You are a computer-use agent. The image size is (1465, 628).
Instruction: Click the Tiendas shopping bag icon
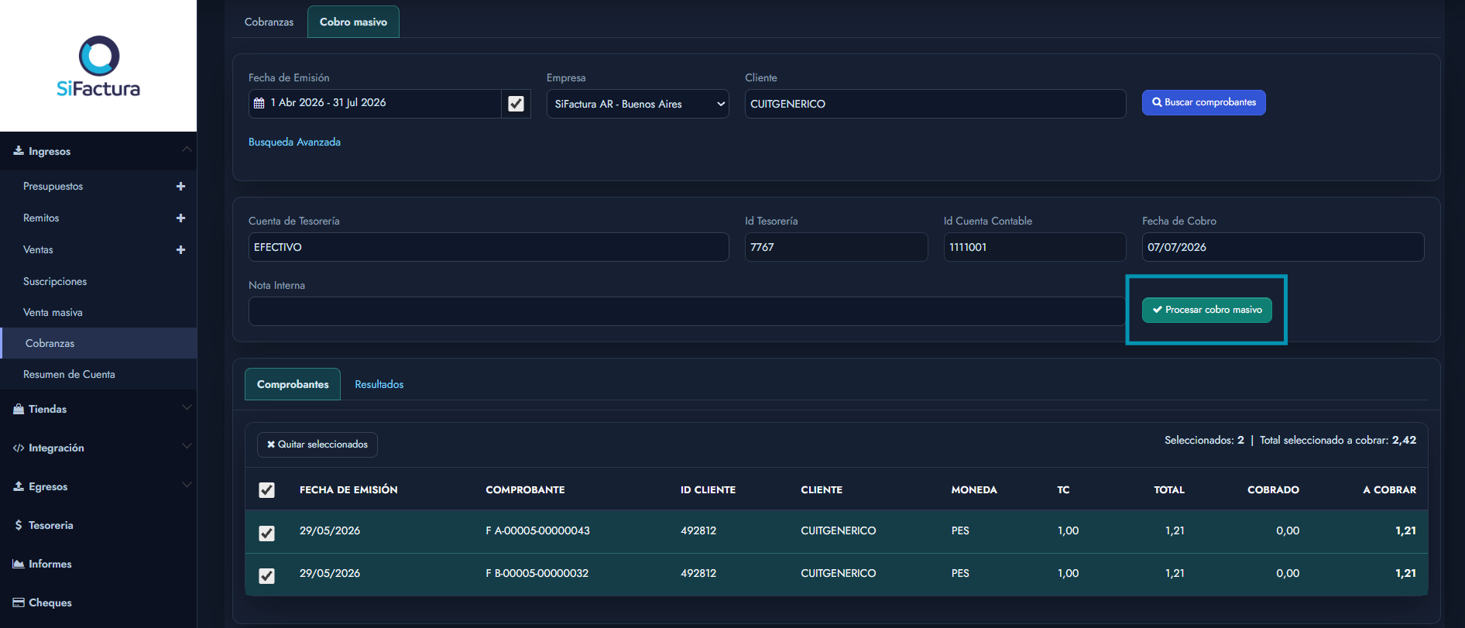tap(19, 409)
